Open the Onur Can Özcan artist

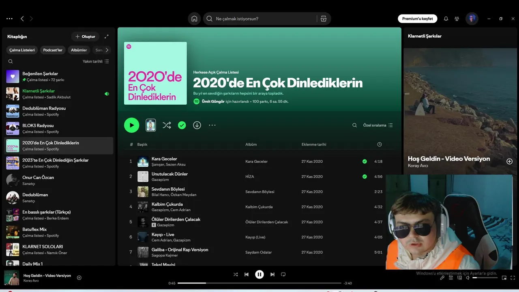click(59, 180)
